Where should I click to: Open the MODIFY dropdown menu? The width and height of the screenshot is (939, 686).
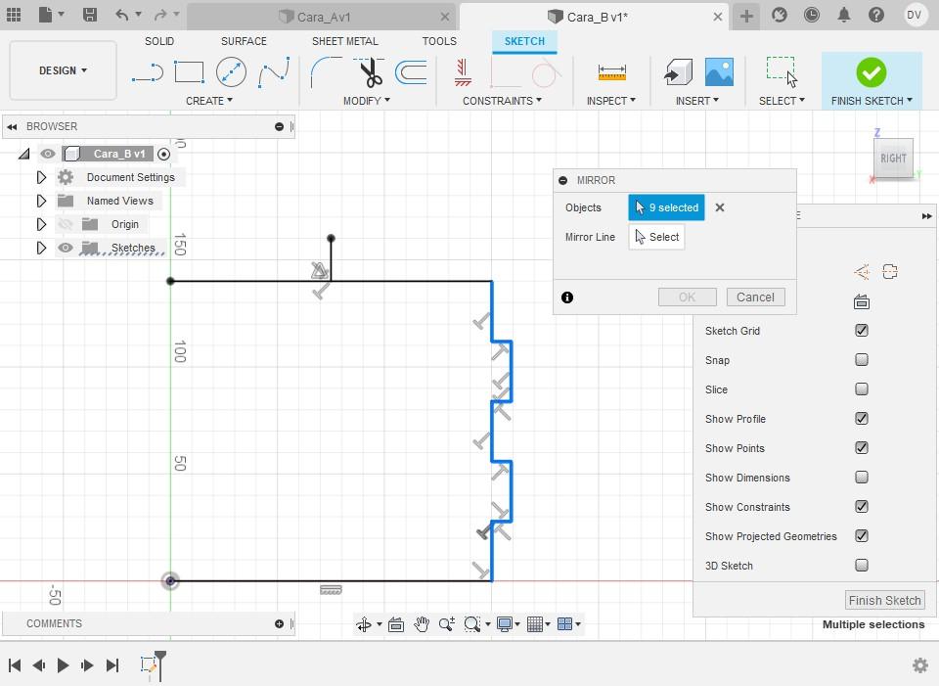(x=367, y=101)
